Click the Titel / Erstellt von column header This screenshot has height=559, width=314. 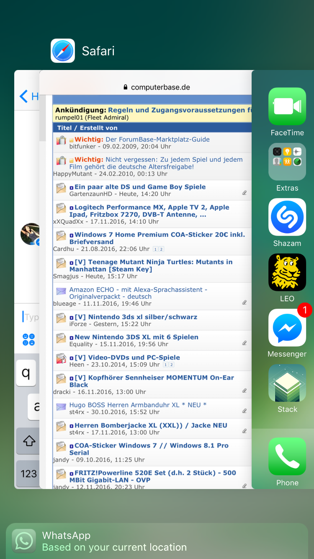[87, 128]
